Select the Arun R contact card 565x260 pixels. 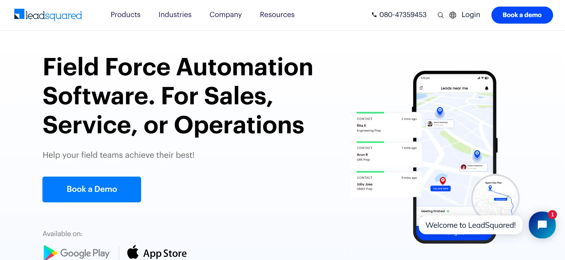tap(386, 154)
